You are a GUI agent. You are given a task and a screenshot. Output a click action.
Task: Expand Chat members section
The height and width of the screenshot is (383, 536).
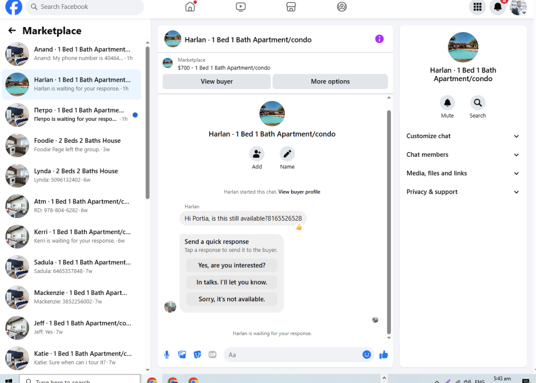tap(463, 154)
